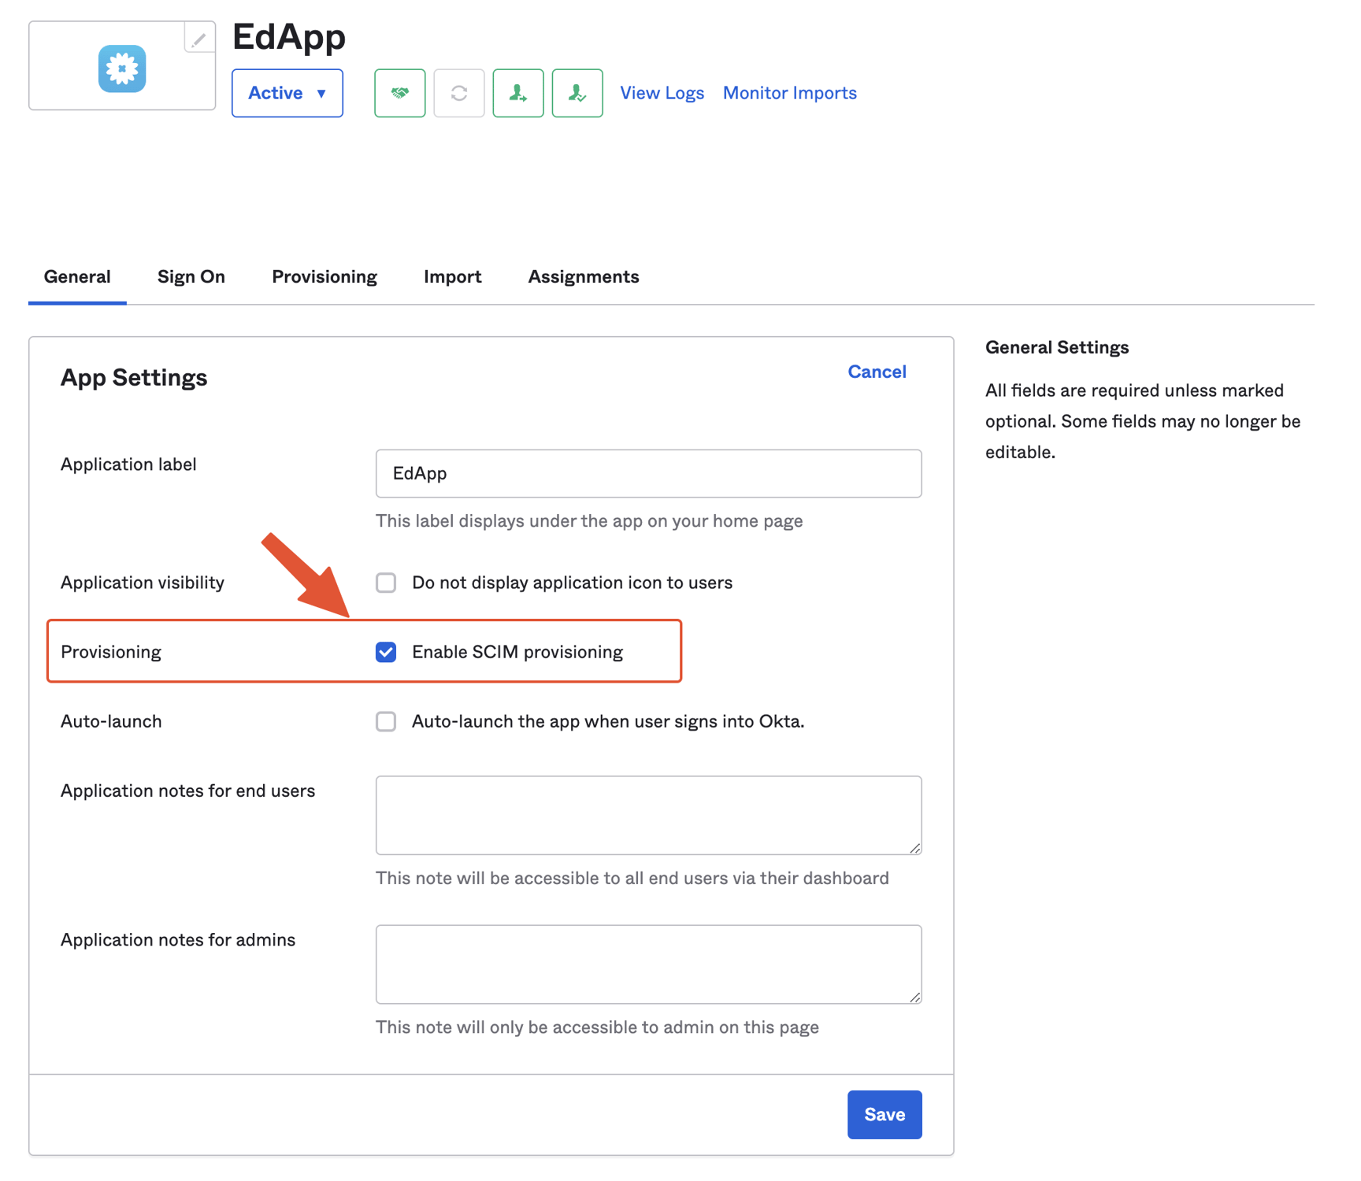The width and height of the screenshot is (1361, 1181).
Task: Switch to the Sign On tab
Action: (191, 276)
